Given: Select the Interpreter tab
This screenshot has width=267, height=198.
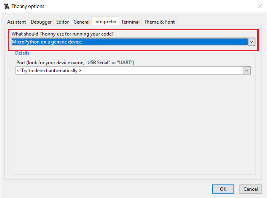Looking at the screenshot, I should point(105,21).
